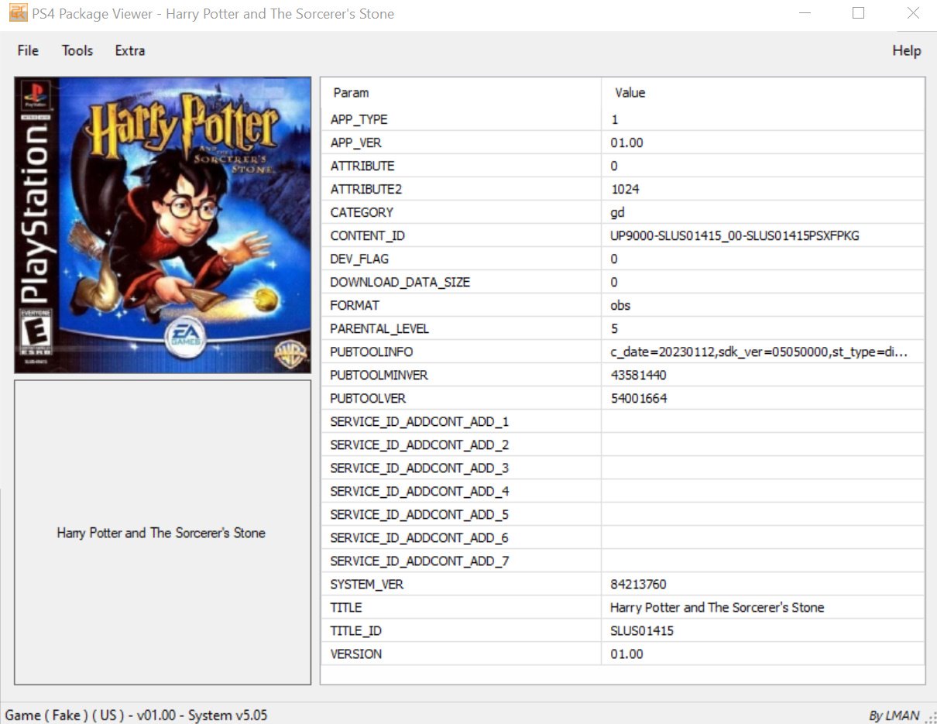The height and width of the screenshot is (724, 937).
Task: Open the Extra menu
Action: click(130, 50)
